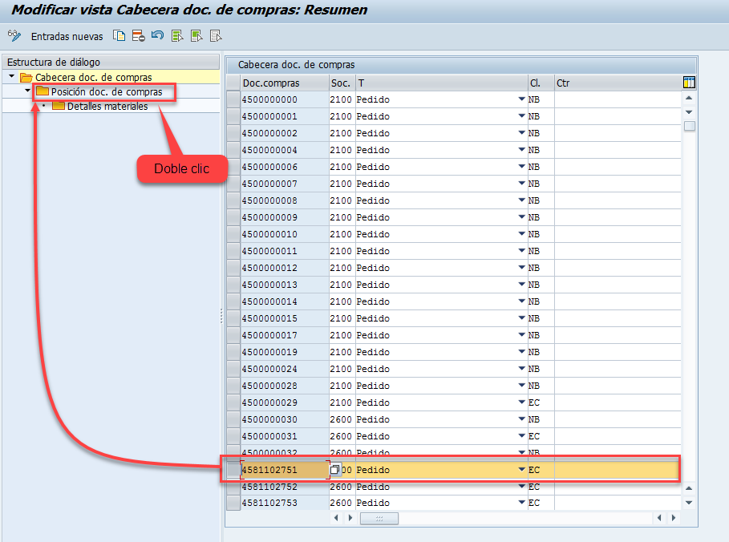Click Entradas nuevas button
This screenshot has width=729, height=542.
click(x=67, y=37)
